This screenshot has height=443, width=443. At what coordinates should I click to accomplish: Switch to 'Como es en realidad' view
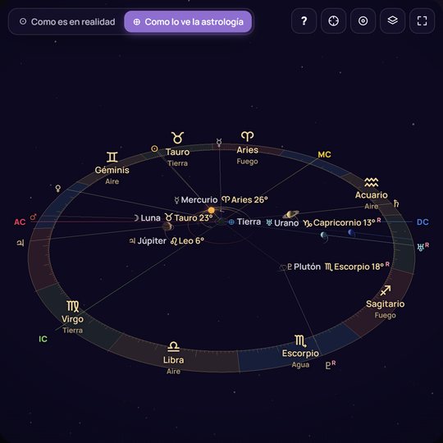[x=67, y=22]
